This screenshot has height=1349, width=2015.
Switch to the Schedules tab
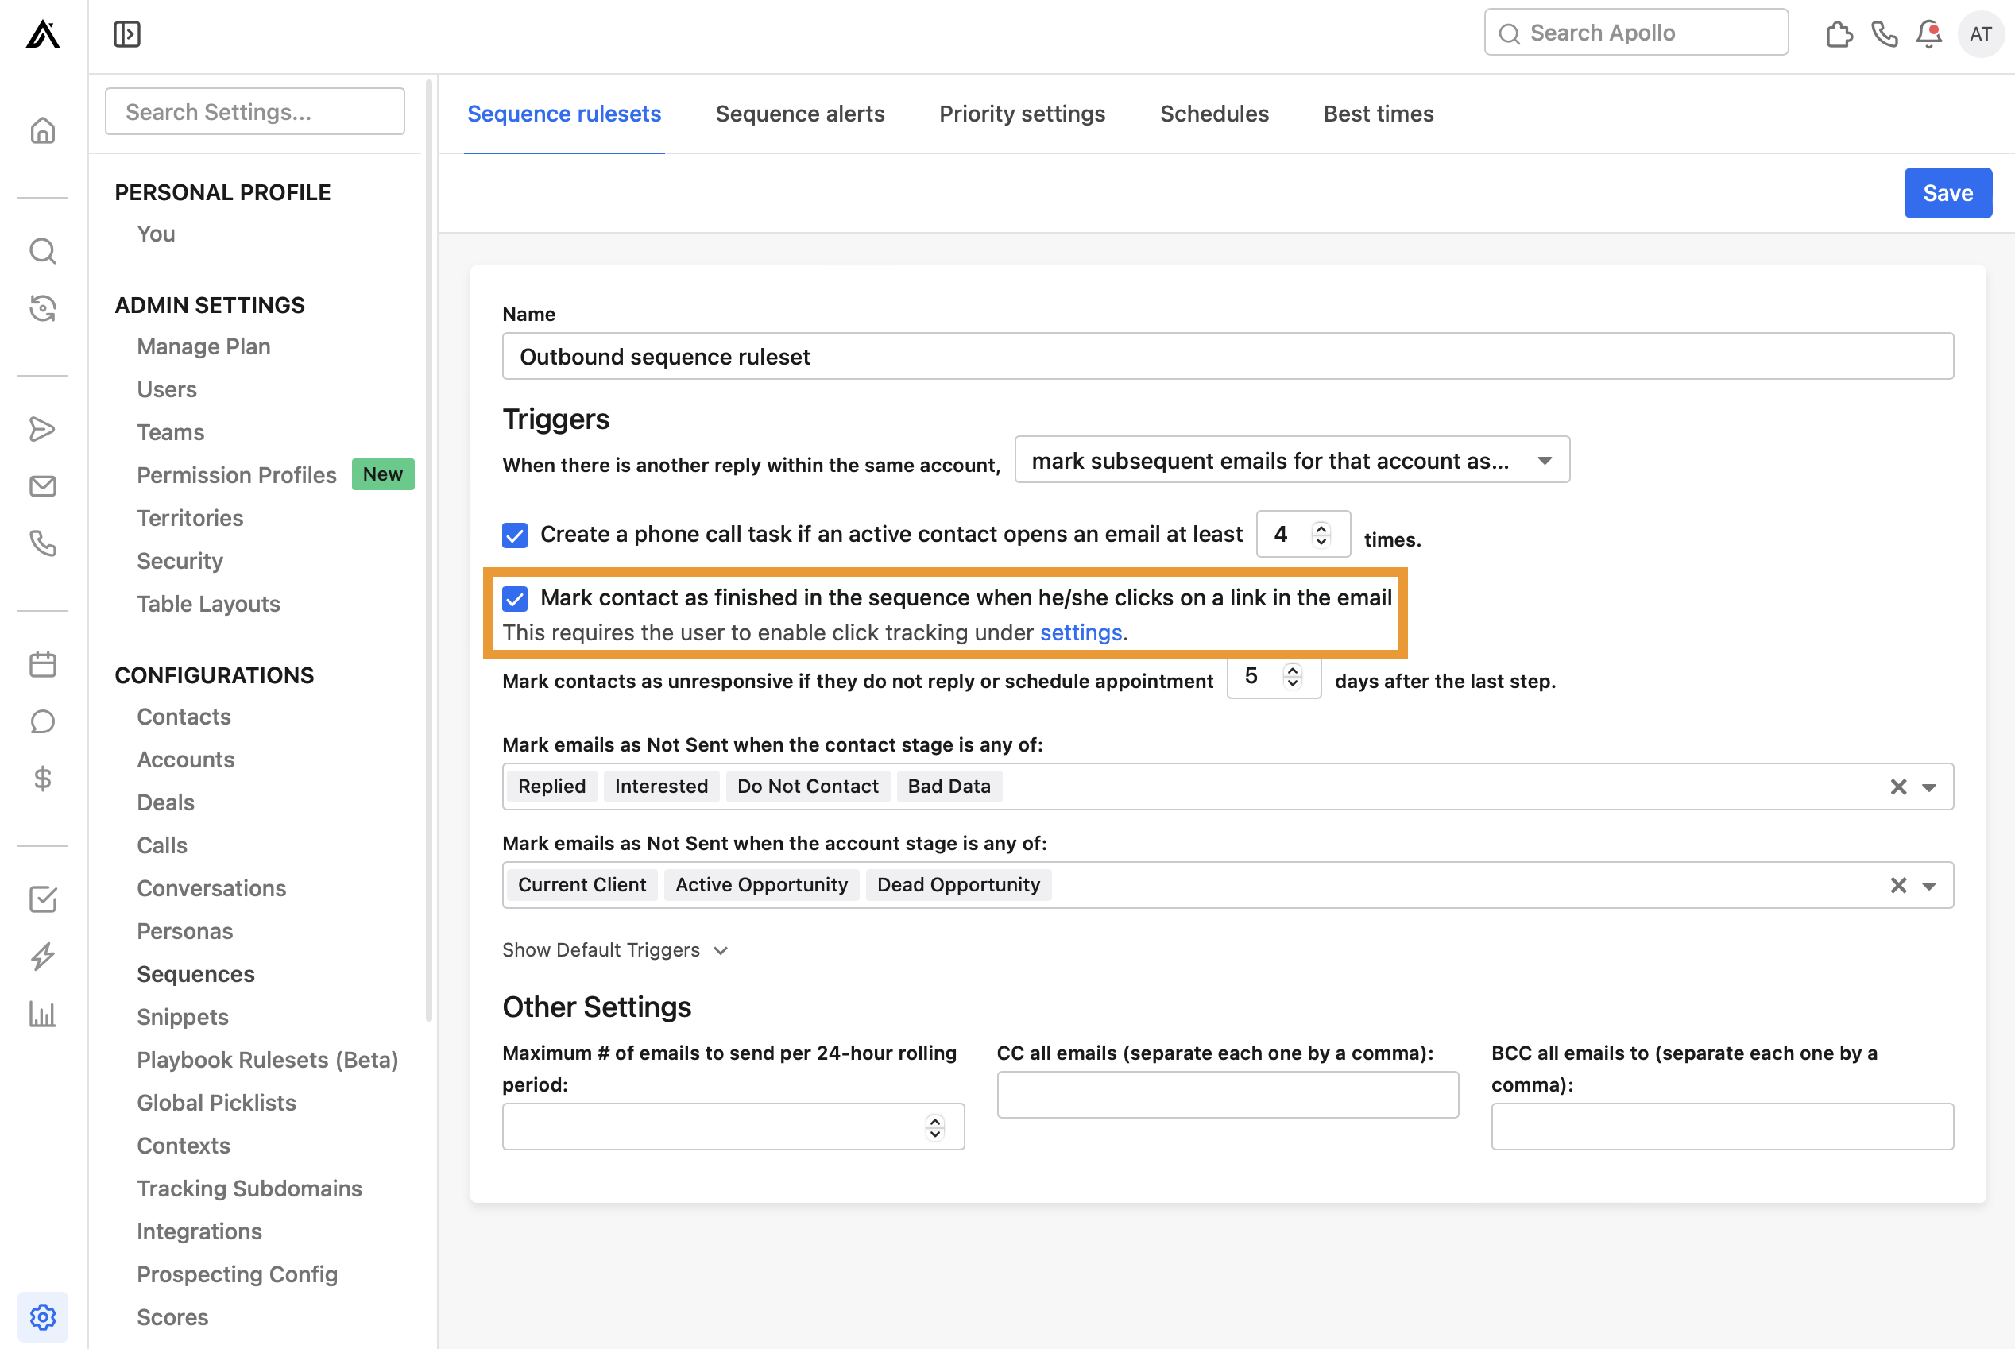pyautogui.click(x=1215, y=114)
